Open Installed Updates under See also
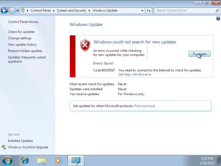This screenshot has width=221, height=166. (x=20, y=141)
